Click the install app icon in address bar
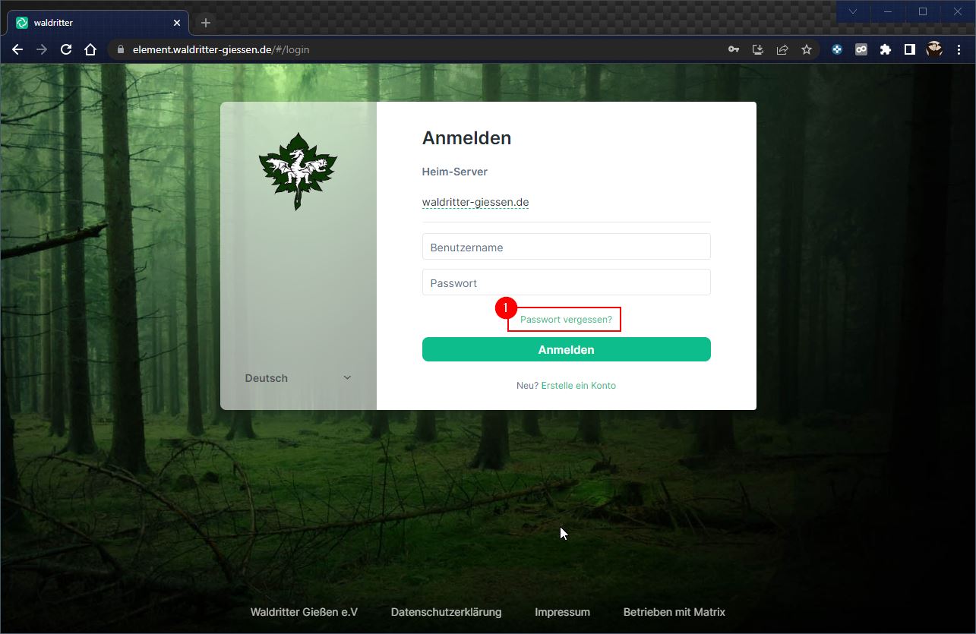The height and width of the screenshot is (634, 976). tap(757, 50)
